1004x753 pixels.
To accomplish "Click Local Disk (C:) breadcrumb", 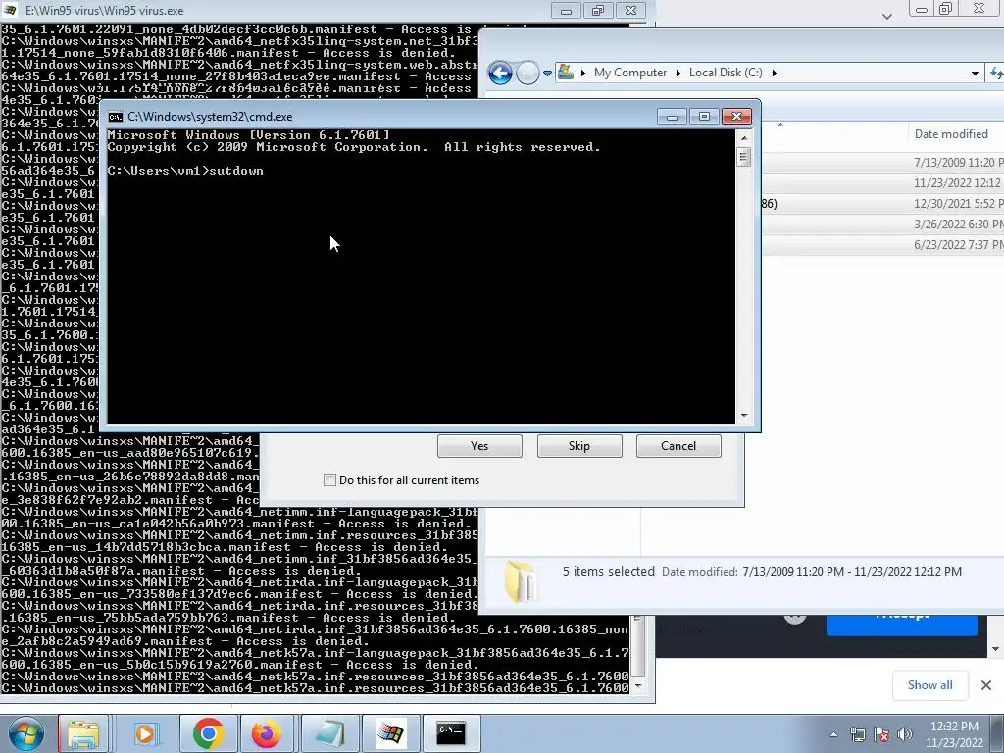I will tap(726, 73).
